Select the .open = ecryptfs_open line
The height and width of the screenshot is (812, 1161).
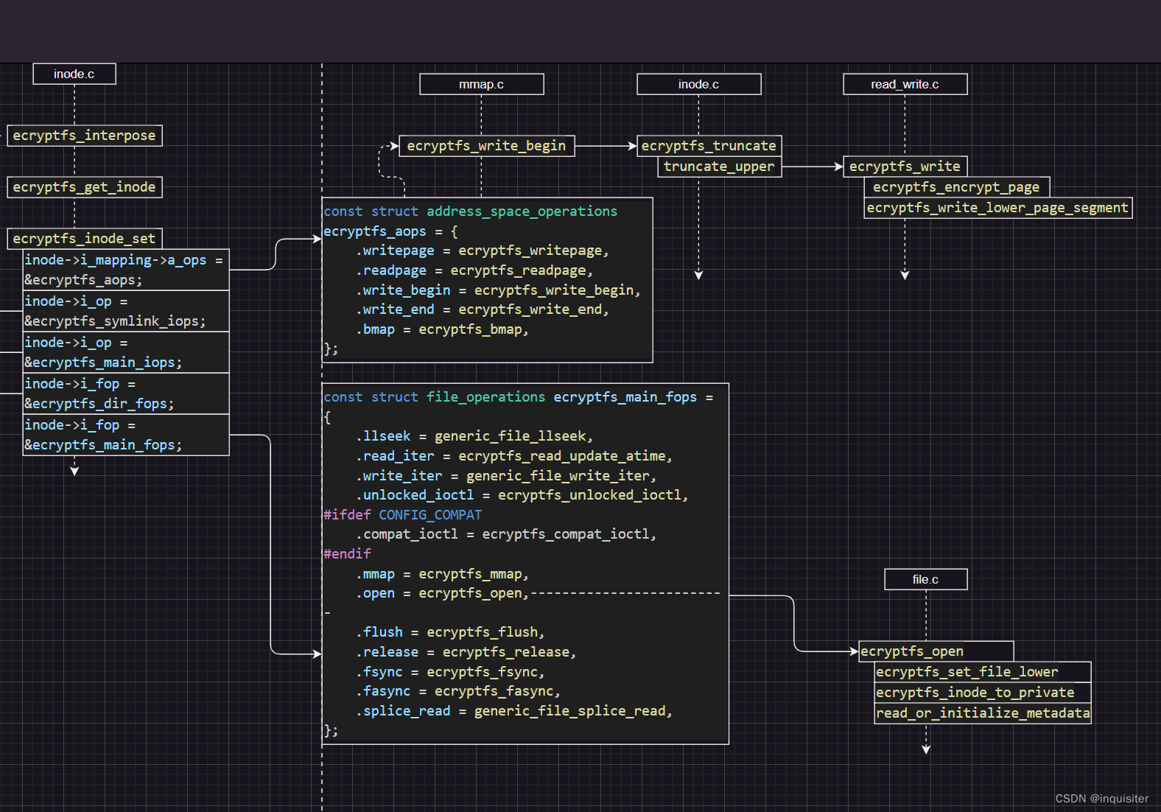point(443,593)
